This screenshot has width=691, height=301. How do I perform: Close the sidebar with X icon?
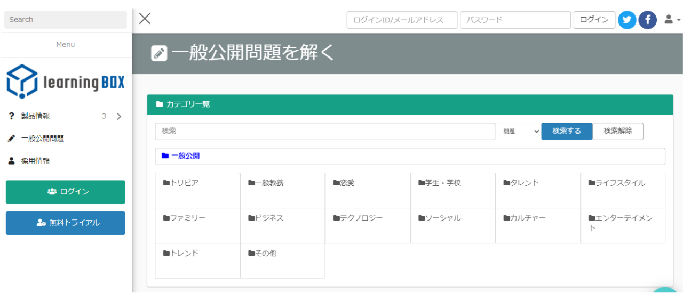point(145,19)
